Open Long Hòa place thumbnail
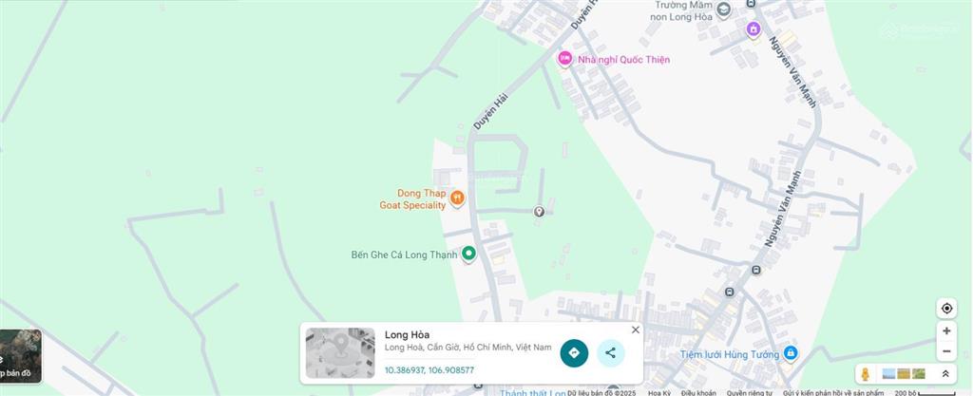 click(x=340, y=353)
